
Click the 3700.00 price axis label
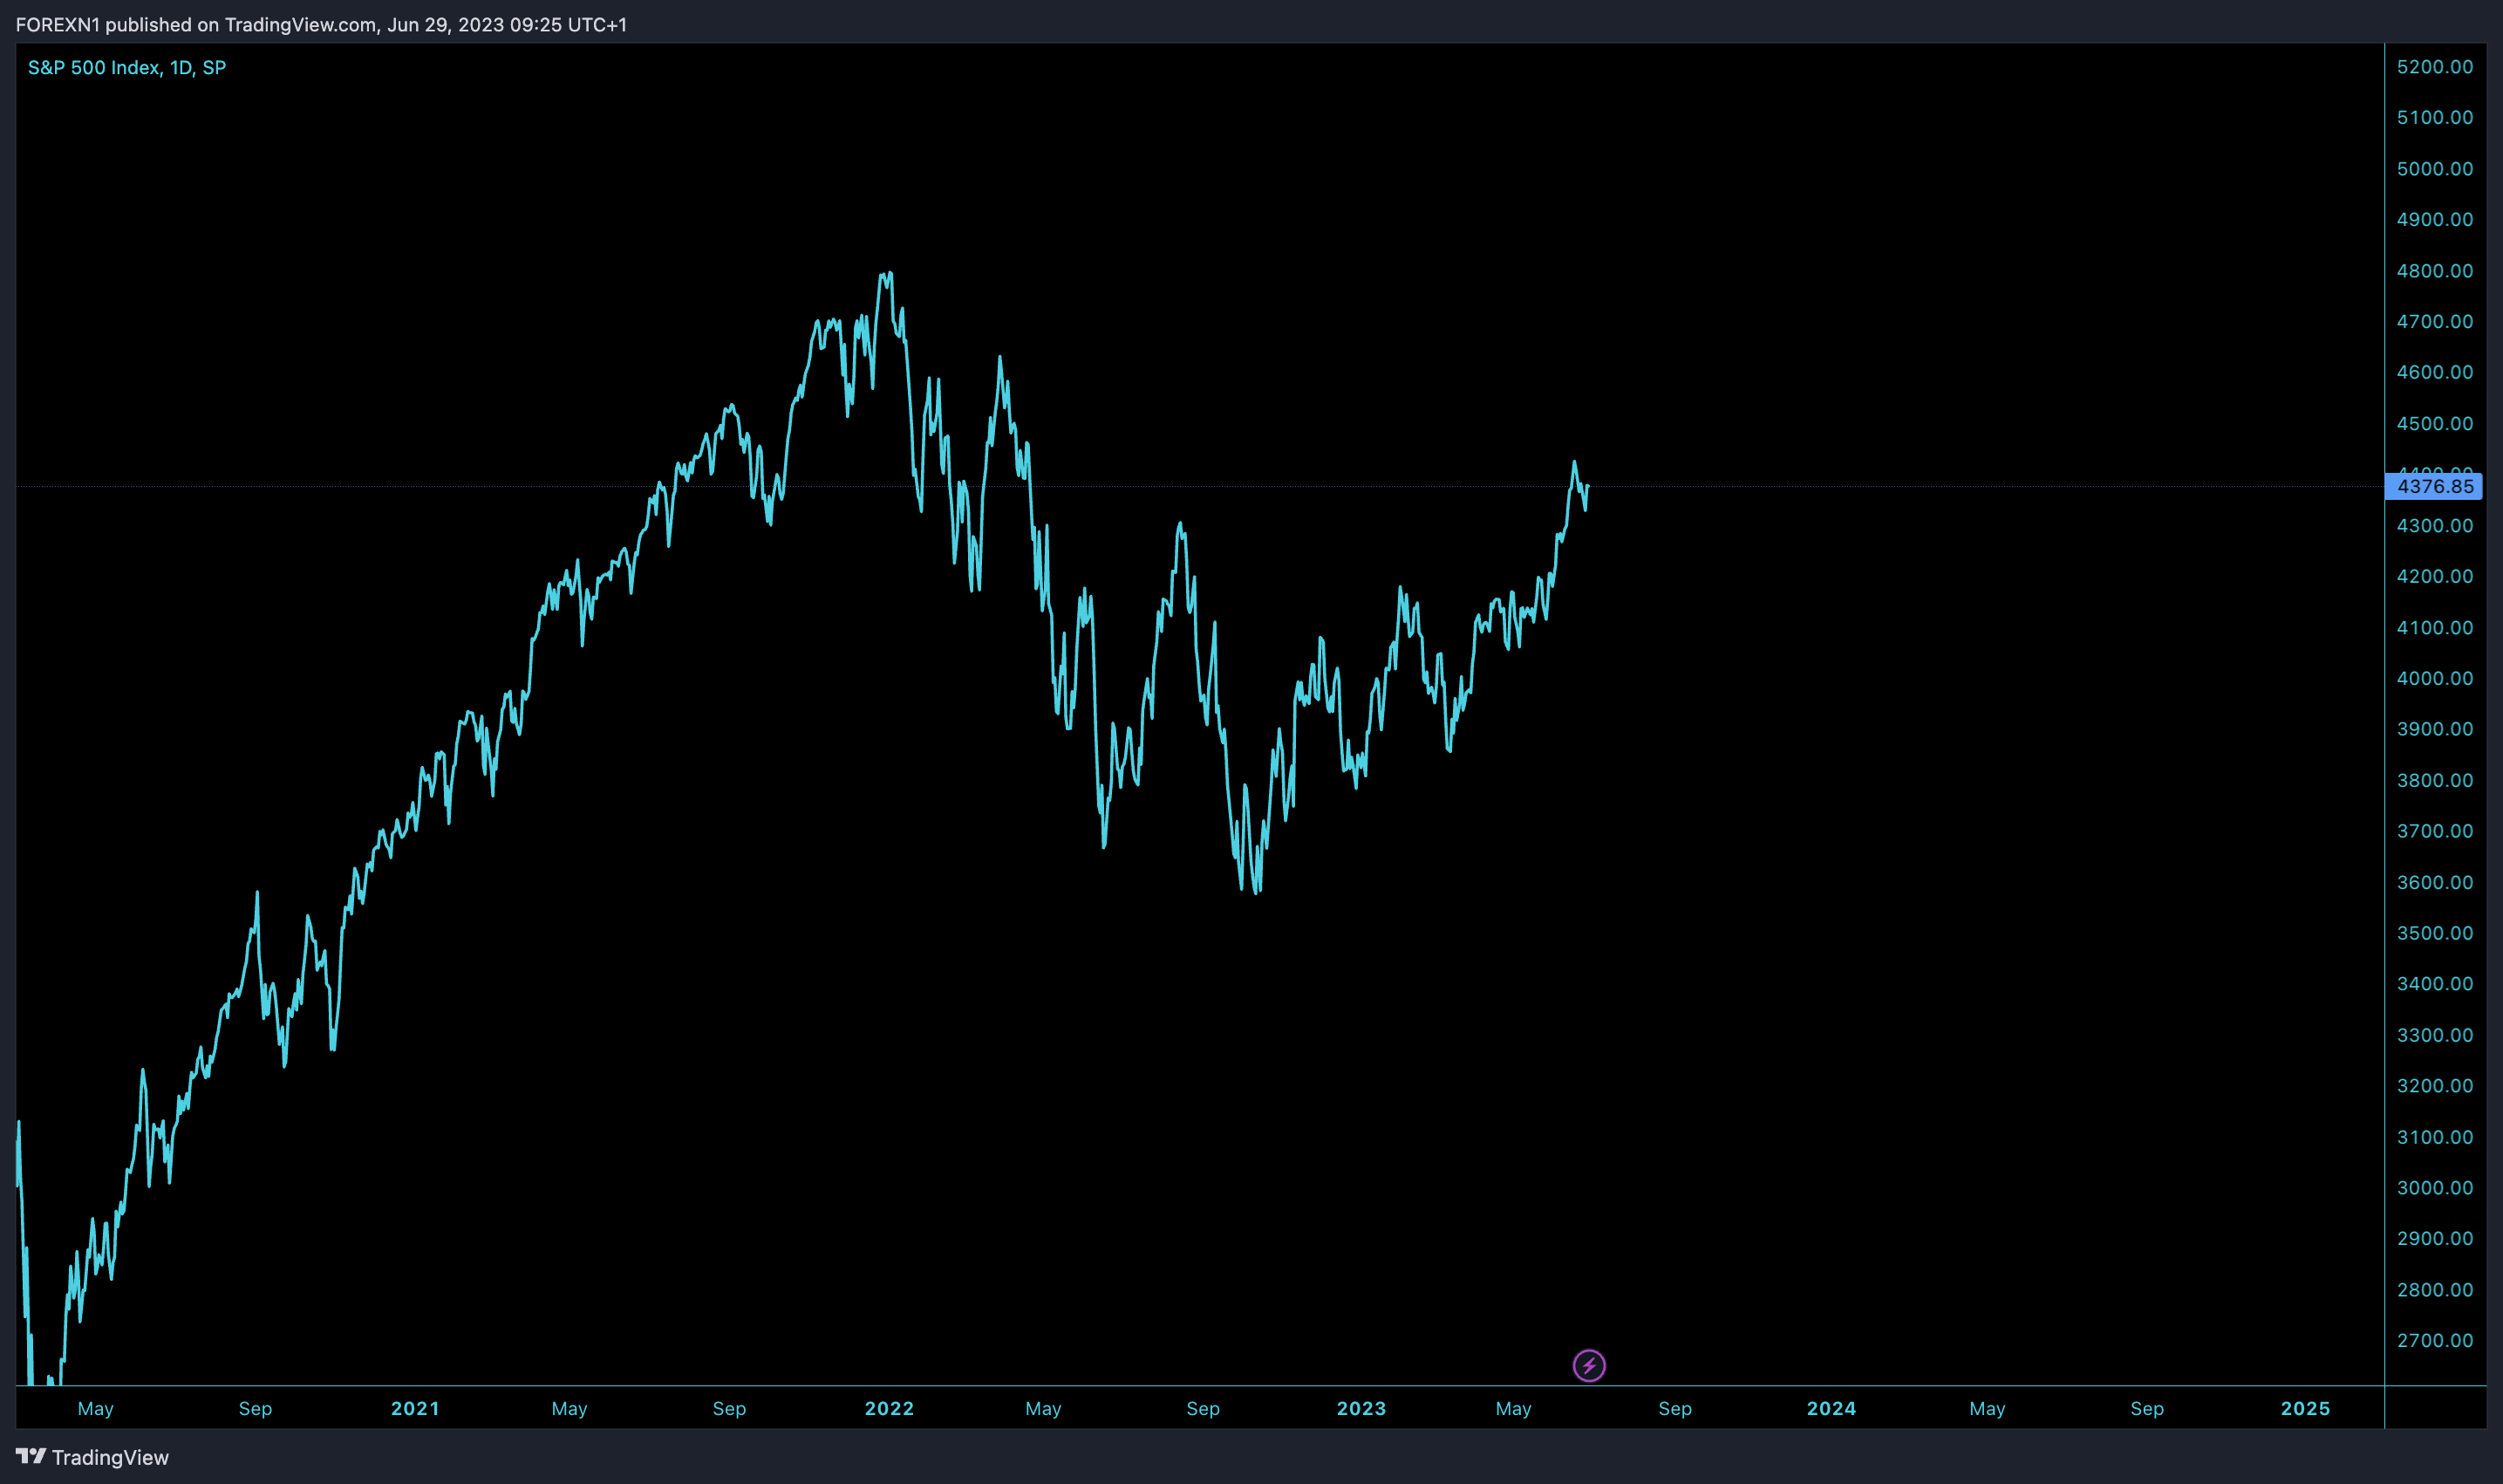[2434, 831]
